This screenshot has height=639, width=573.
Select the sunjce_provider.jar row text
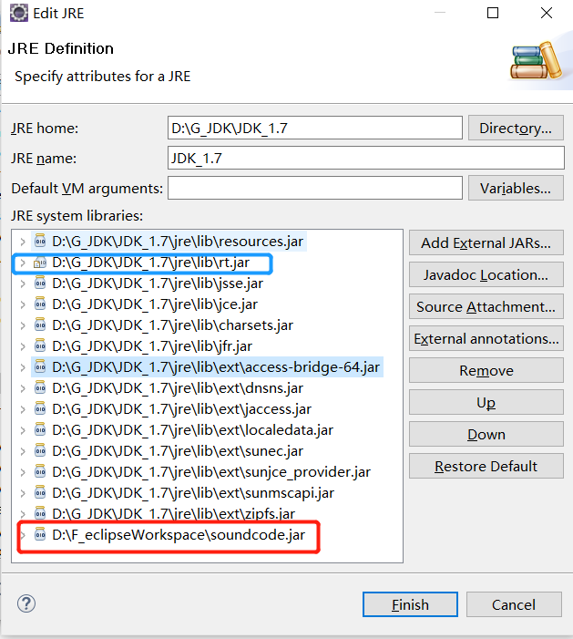point(211,472)
